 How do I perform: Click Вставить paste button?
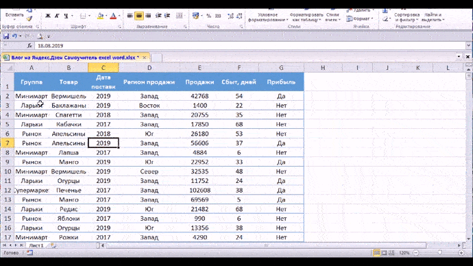[14, 15]
